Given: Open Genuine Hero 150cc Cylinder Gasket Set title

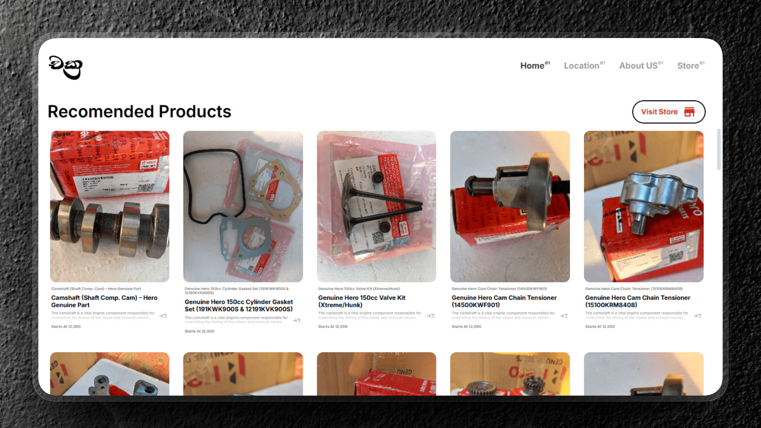Looking at the screenshot, I should click(239, 306).
